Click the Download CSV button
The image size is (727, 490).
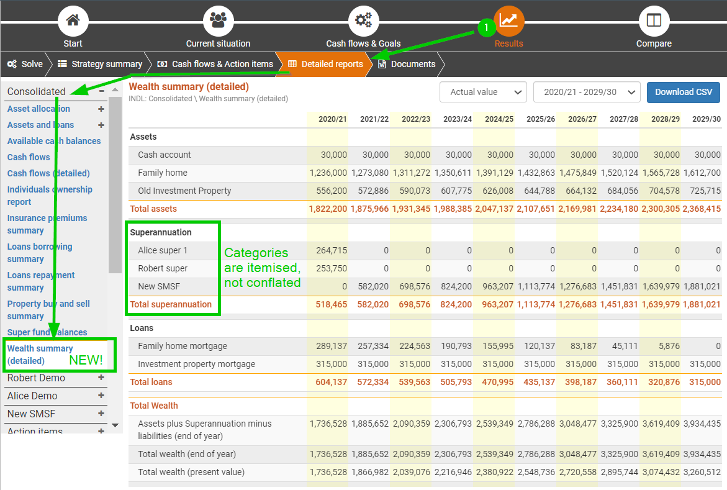(x=683, y=92)
